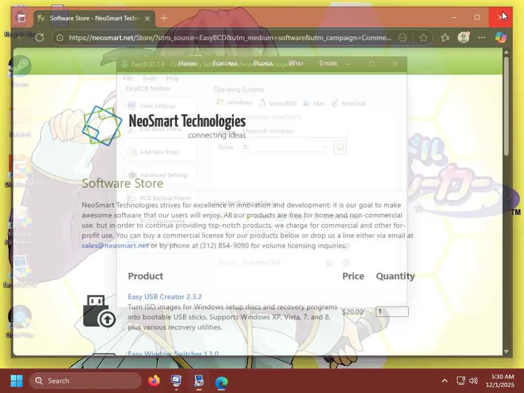Click the green add button beside Drive
524x393 pixels.
340,147
